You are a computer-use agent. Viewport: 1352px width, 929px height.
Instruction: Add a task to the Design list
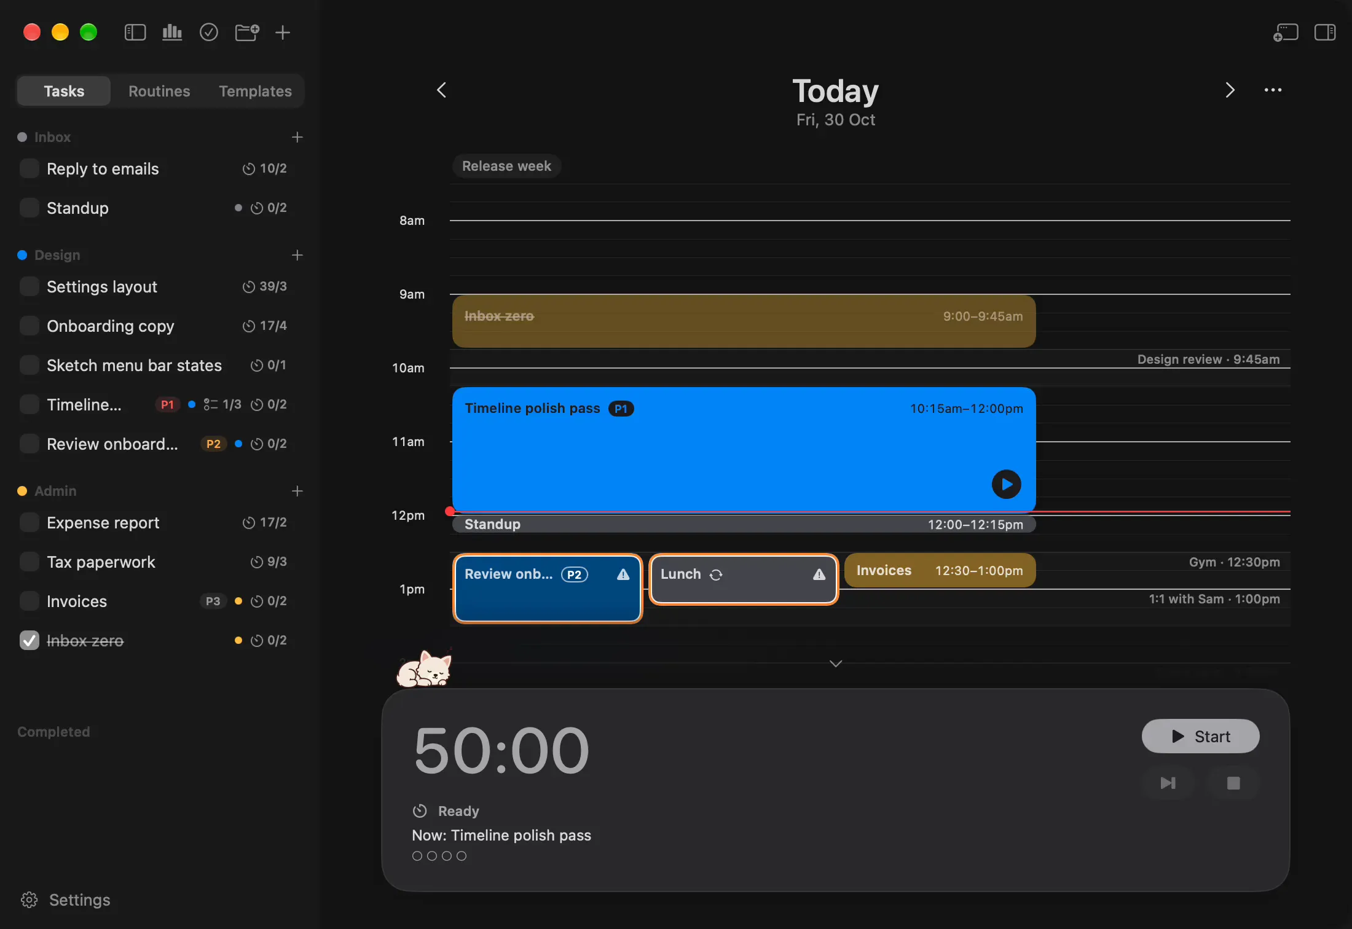click(297, 255)
